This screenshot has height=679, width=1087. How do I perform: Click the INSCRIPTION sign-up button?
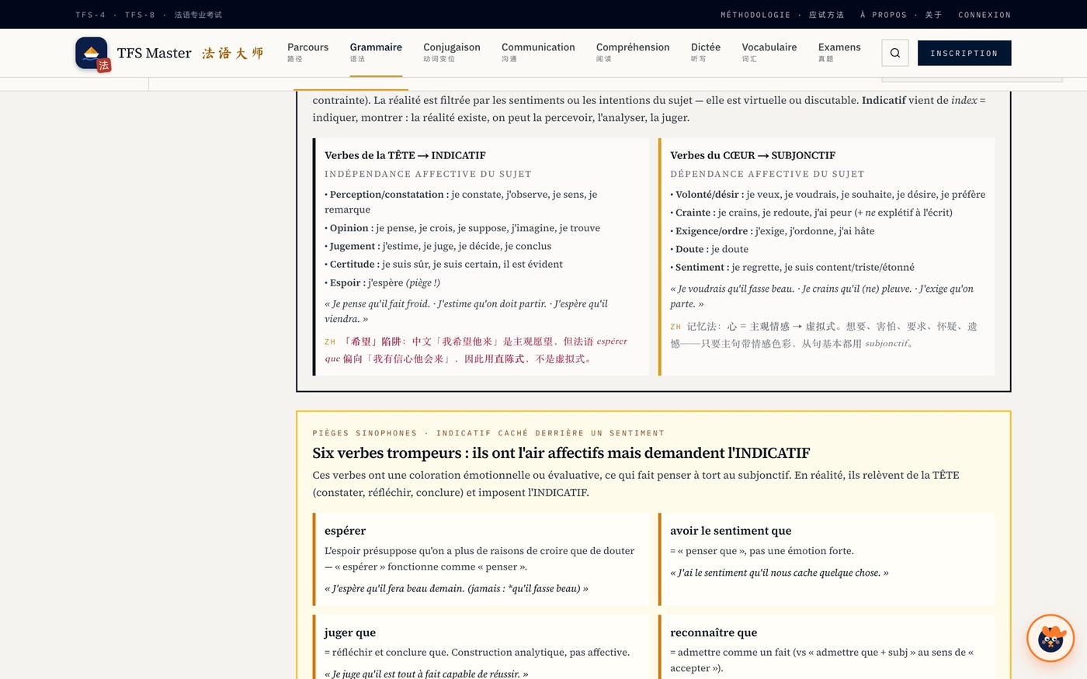tap(964, 53)
